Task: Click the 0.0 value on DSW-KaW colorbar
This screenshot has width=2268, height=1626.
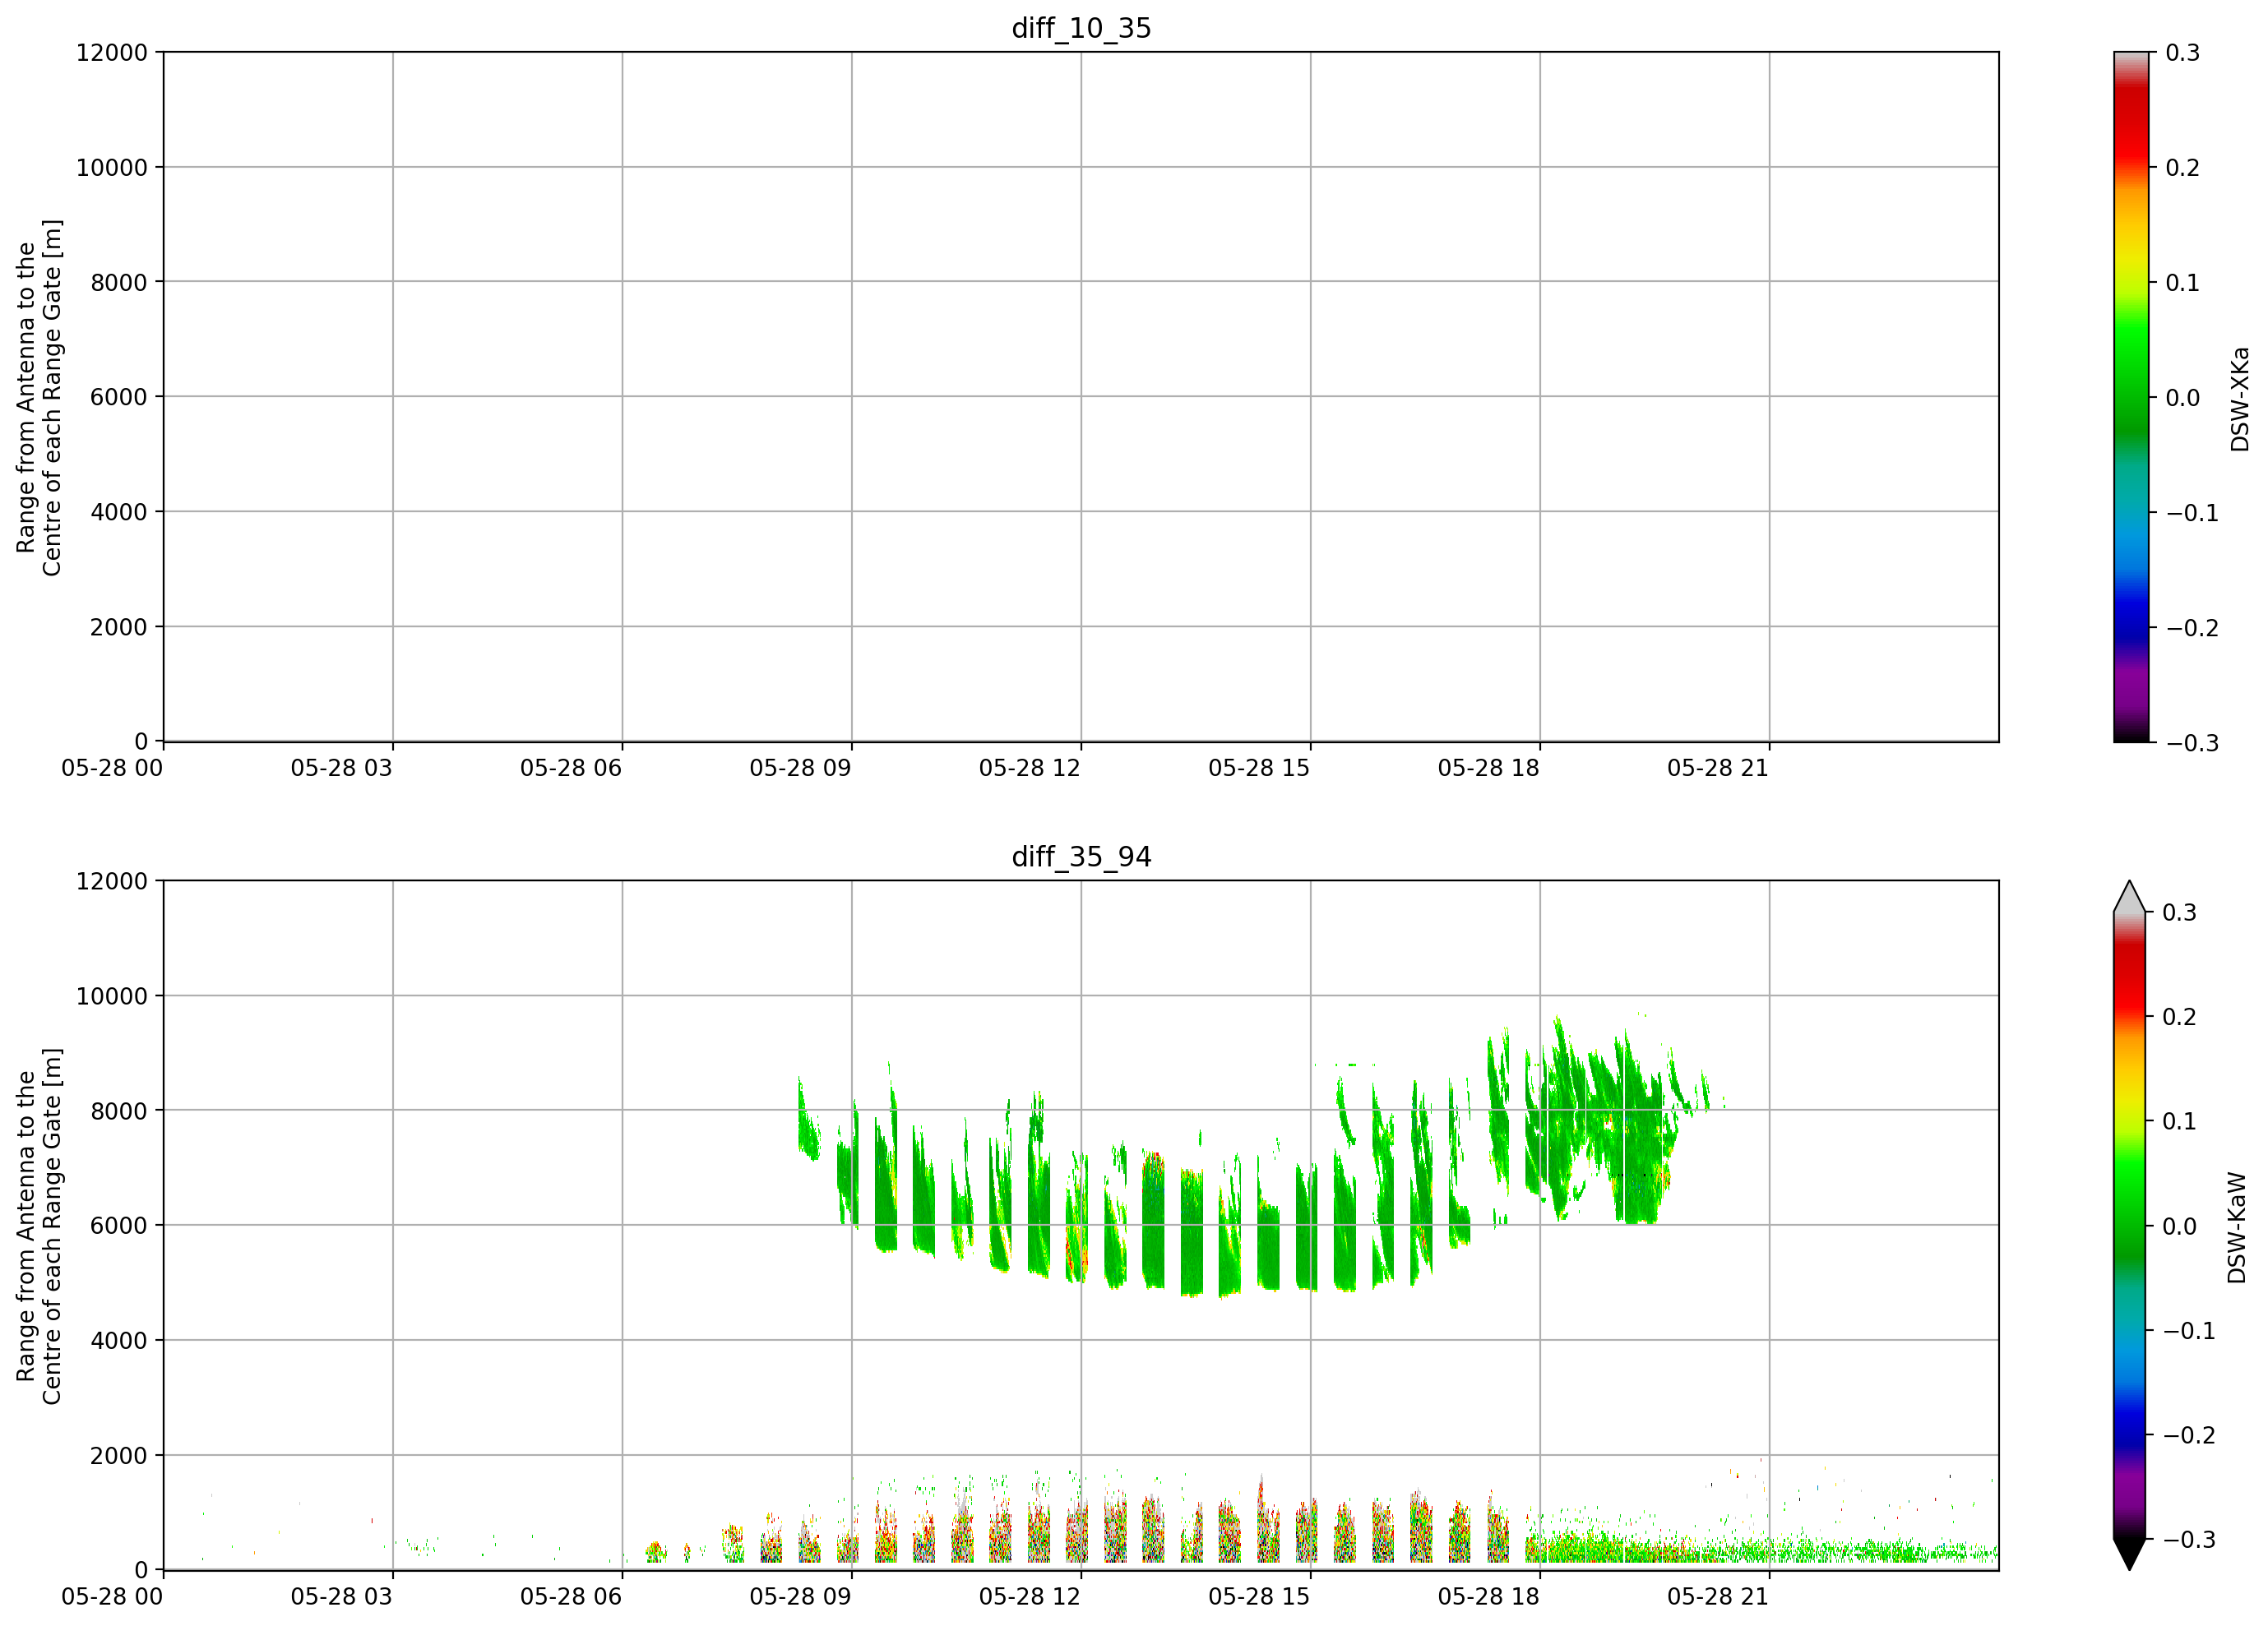Action: coord(2179,1225)
